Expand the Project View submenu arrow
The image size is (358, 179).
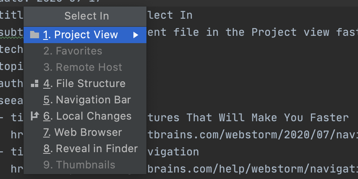coord(136,35)
